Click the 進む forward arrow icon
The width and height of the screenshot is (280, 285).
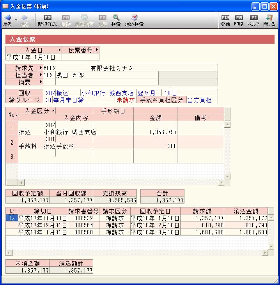(x=24, y=18)
